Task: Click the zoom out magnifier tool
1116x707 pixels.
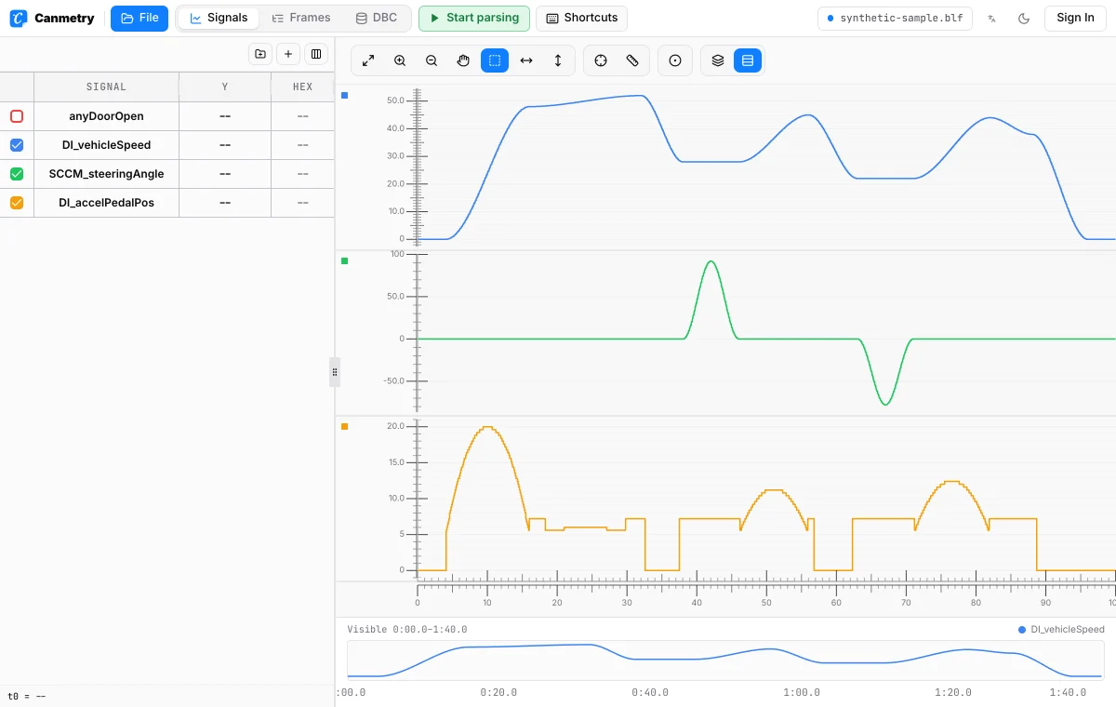Action: (x=432, y=60)
